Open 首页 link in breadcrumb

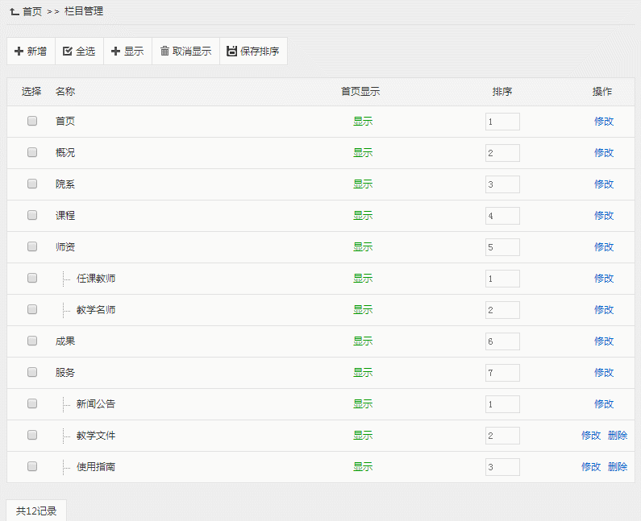[32, 11]
